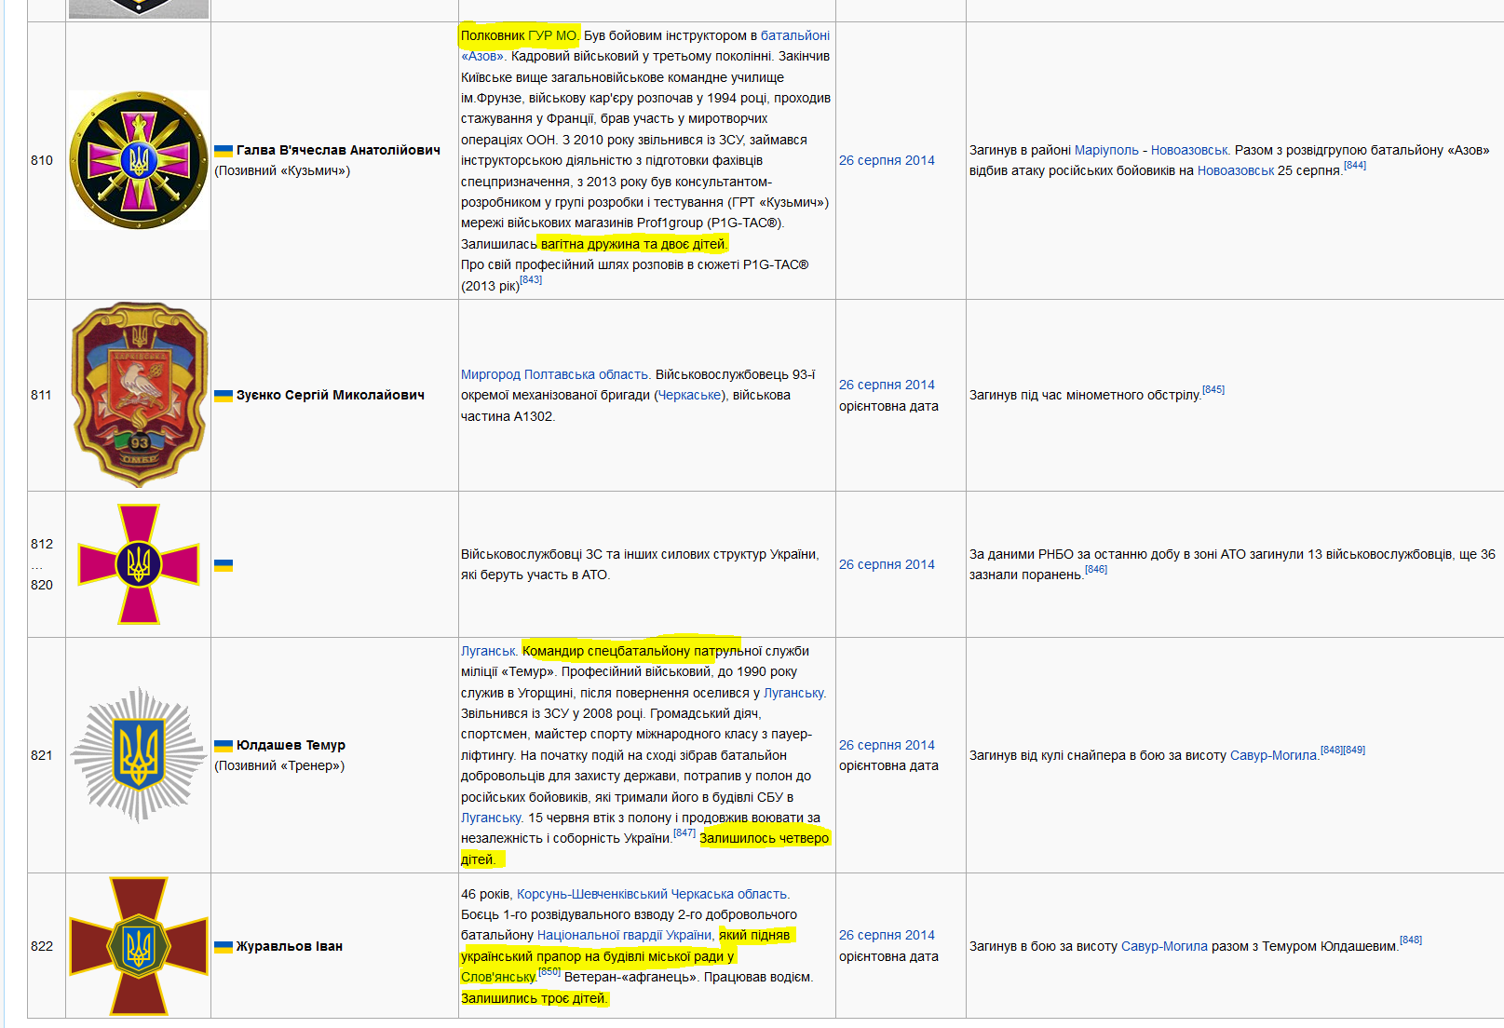1504x1028 pixels.
Task: Click row number 822
Action: pyautogui.click(x=42, y=946)
